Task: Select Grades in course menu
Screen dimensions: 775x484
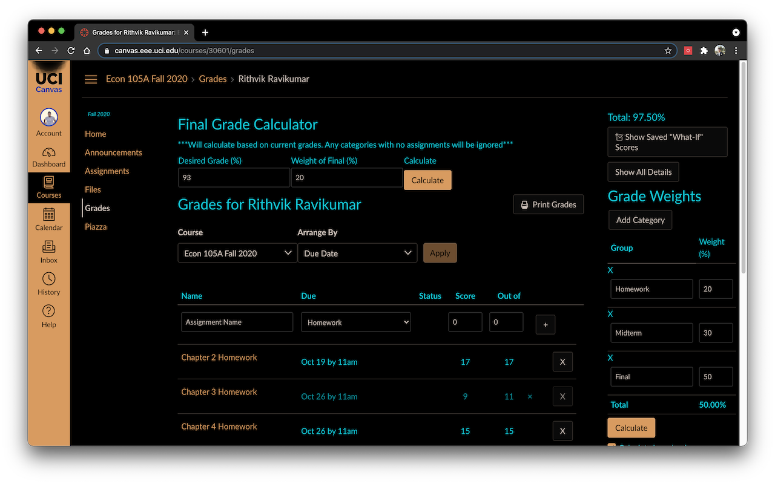Action: coord(97,208)
